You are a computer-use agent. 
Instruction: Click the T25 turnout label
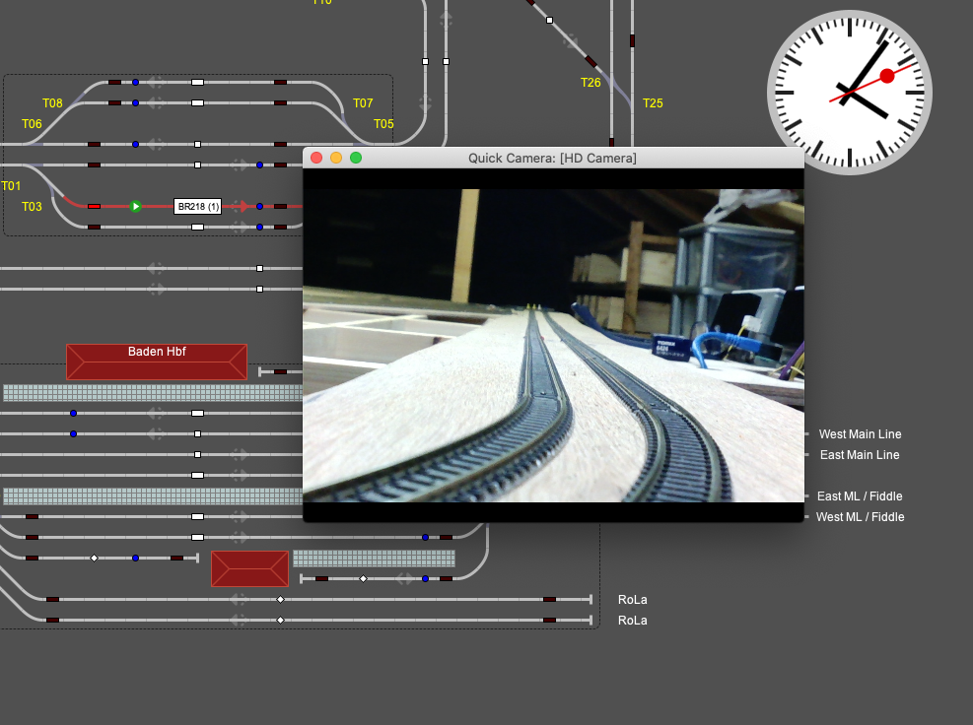653,103
